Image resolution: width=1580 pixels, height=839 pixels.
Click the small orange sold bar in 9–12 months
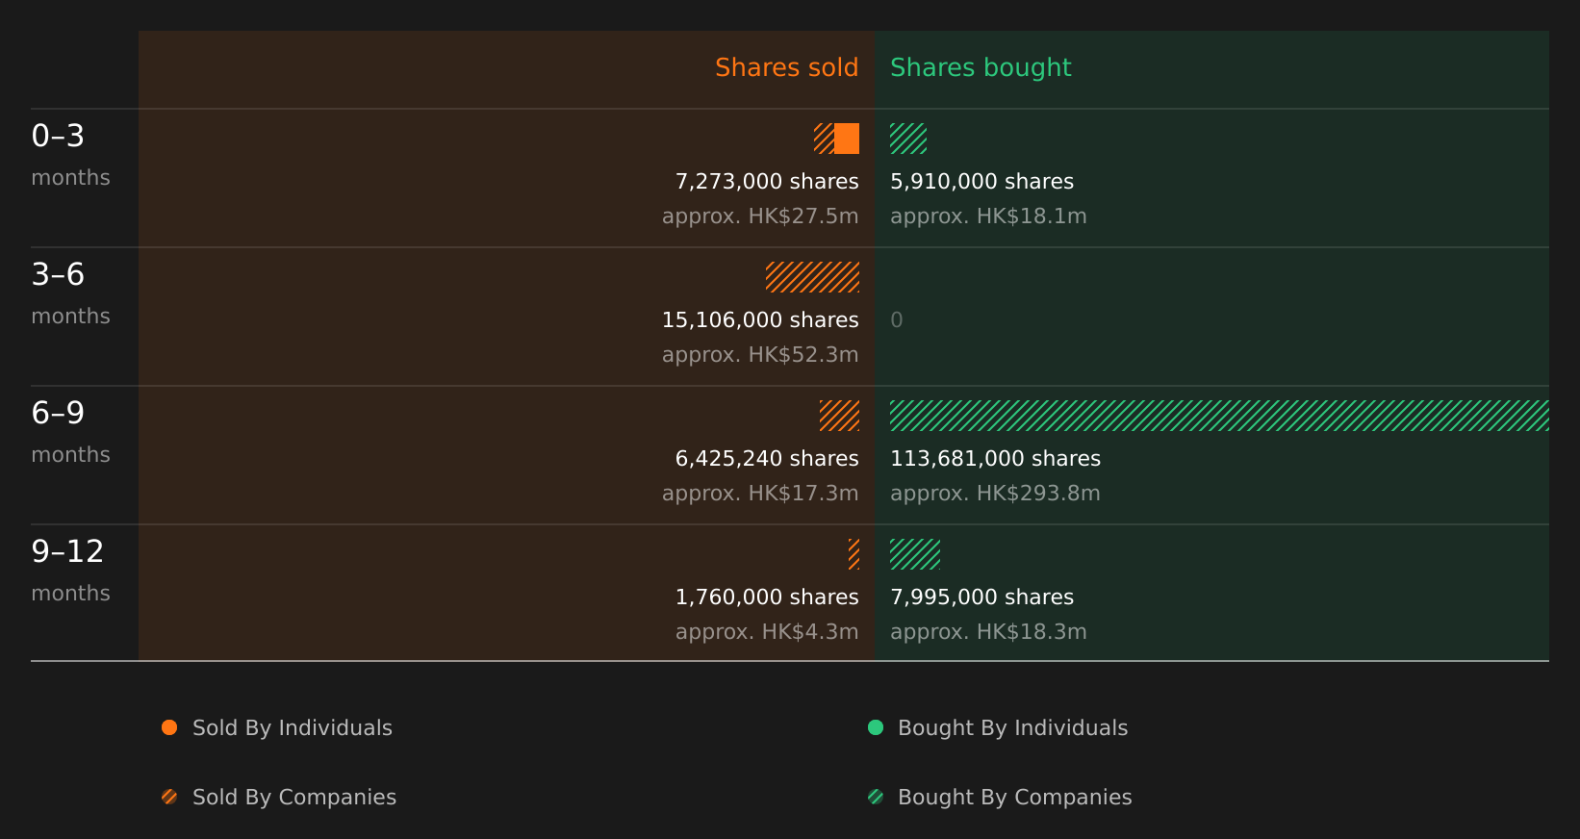tap(854, 554)
